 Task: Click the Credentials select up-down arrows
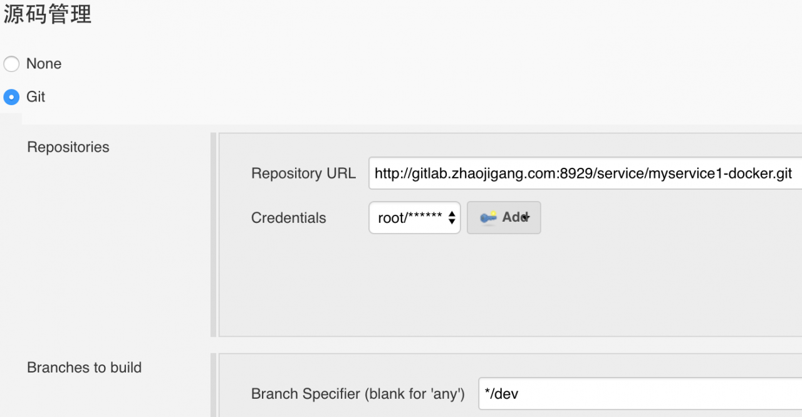click(452, 218)
